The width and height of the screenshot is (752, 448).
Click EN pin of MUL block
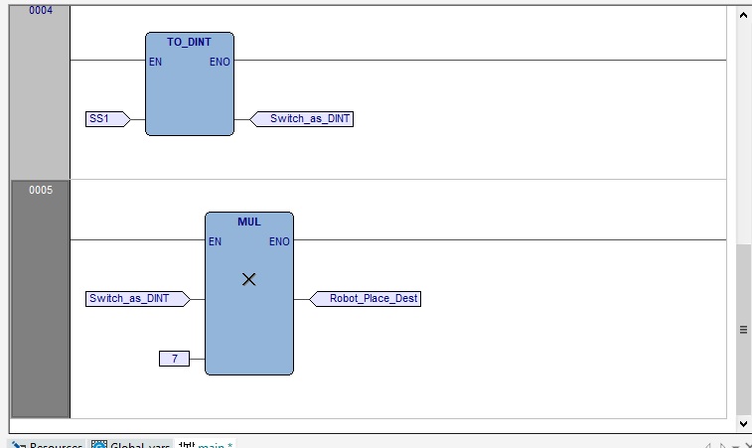[215, 241]
